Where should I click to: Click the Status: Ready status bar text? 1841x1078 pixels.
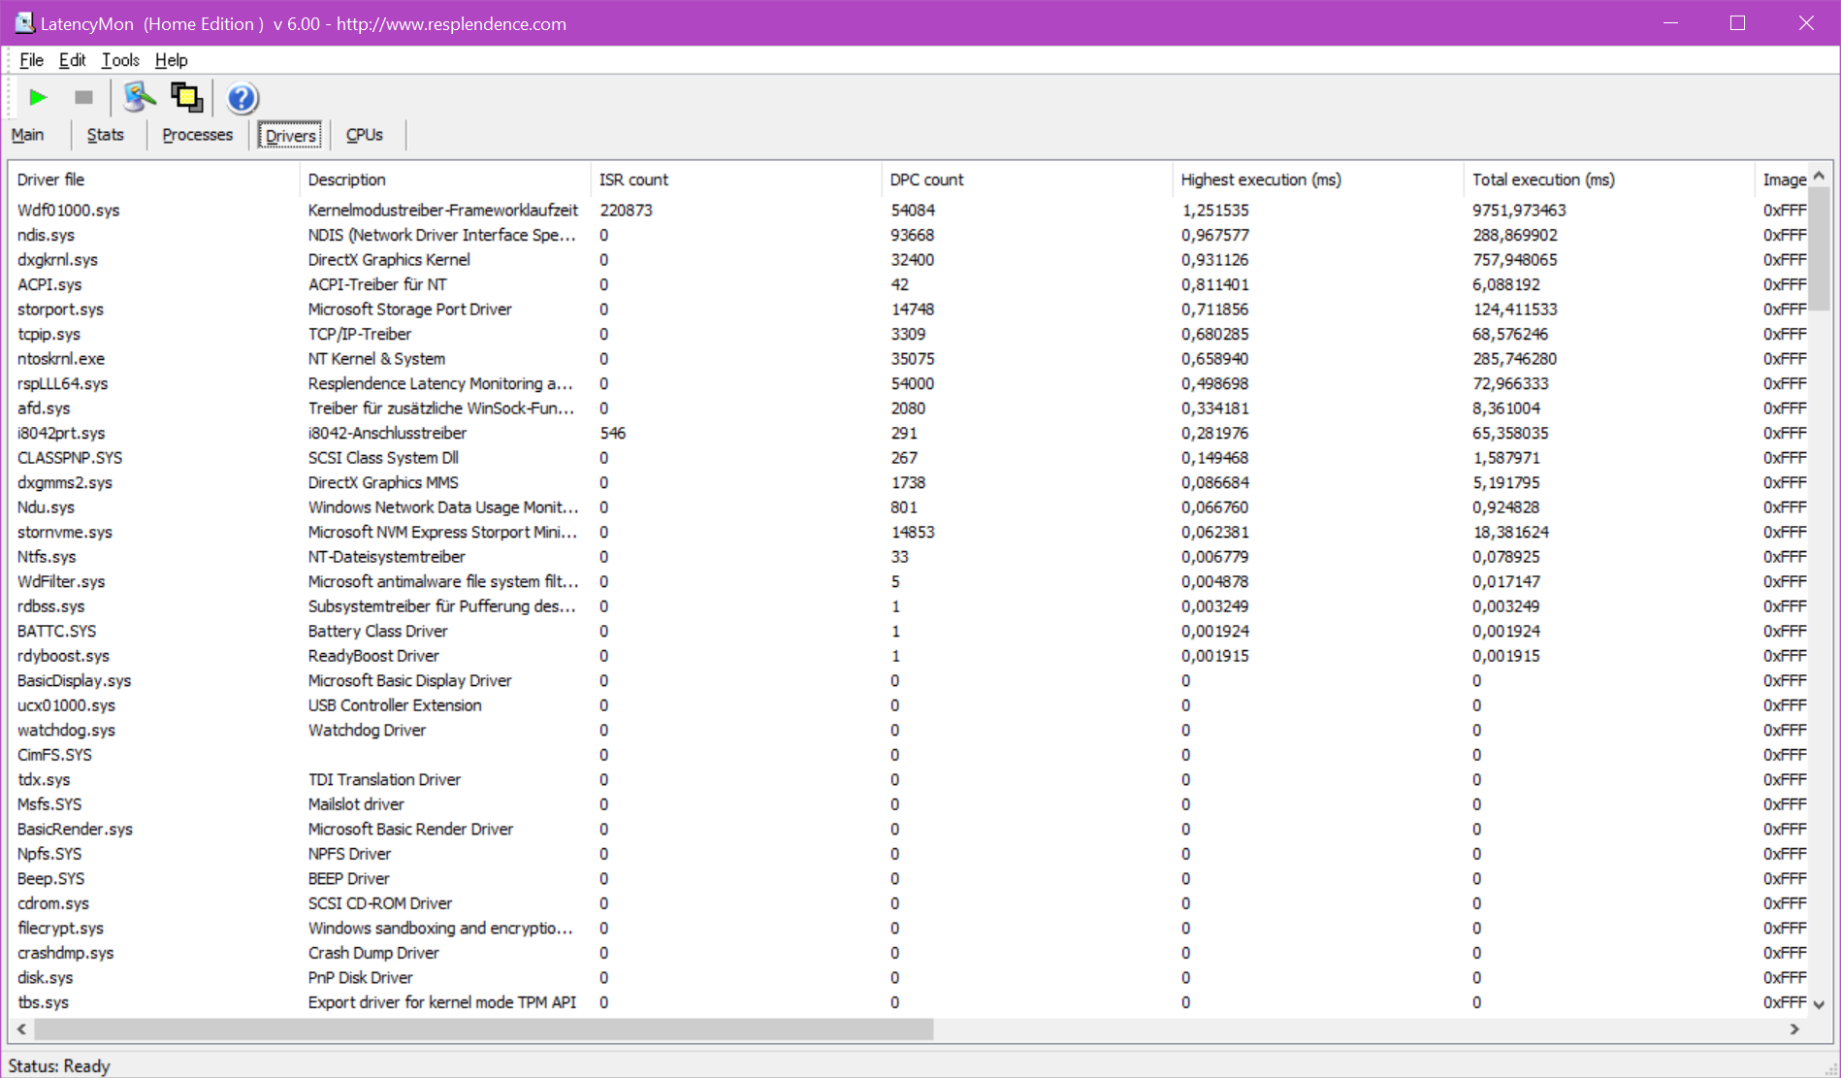[59, 1065]
